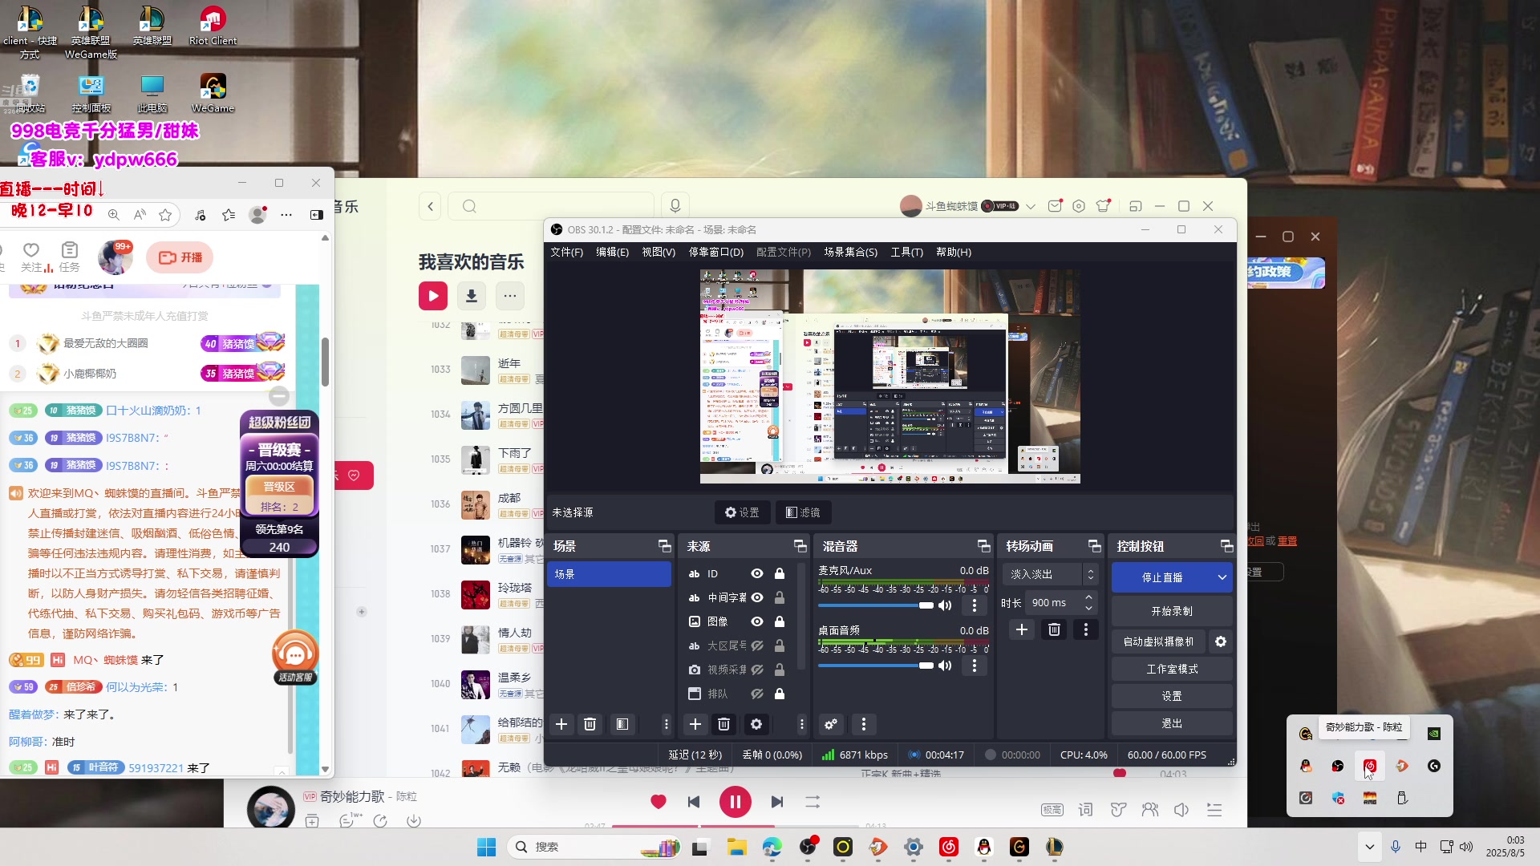
Task: Skip to next track in music player
Action: pyautogui.click(x=776, y=802)
